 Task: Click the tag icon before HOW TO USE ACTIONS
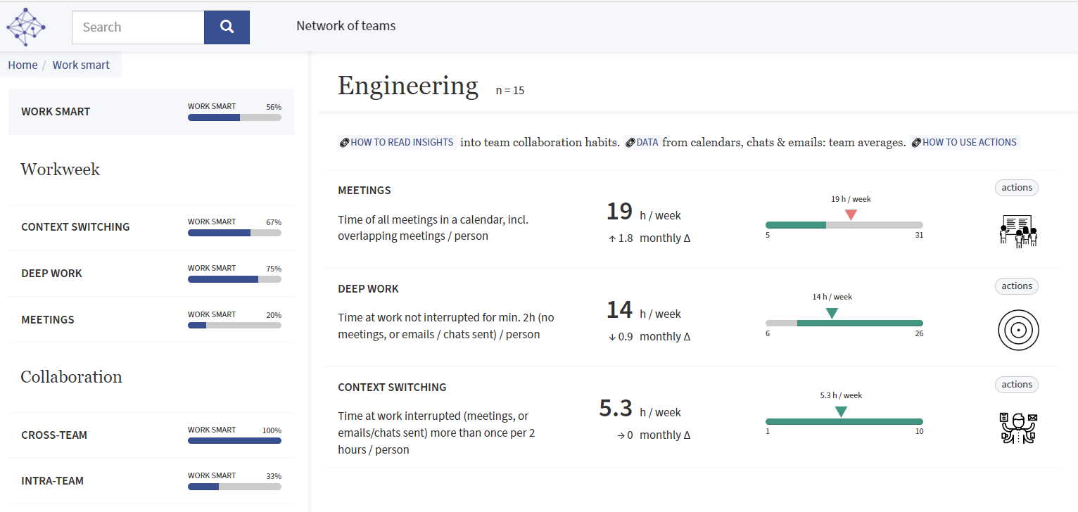915,142
